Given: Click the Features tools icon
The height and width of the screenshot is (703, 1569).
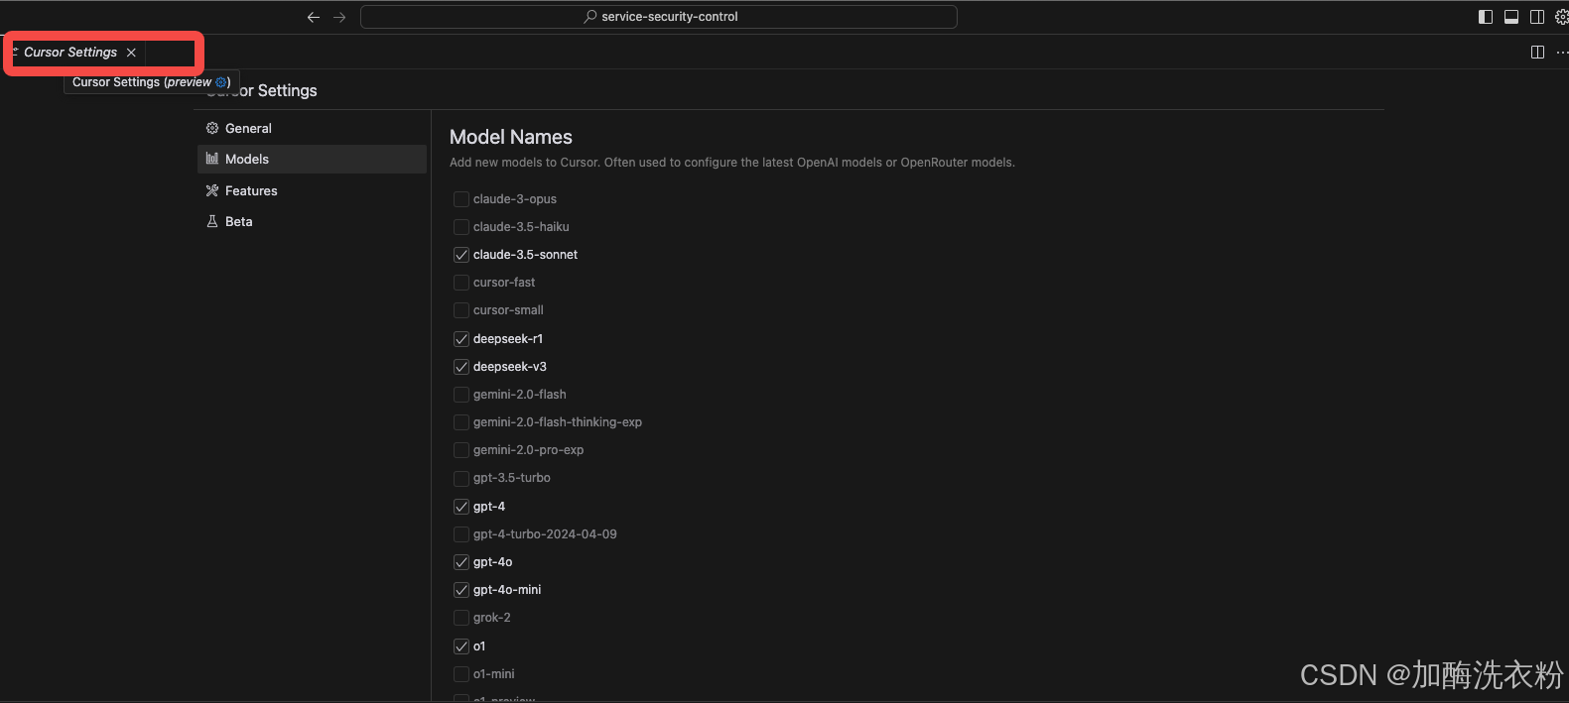Looking at the screenshot, I should pos(211,190).
